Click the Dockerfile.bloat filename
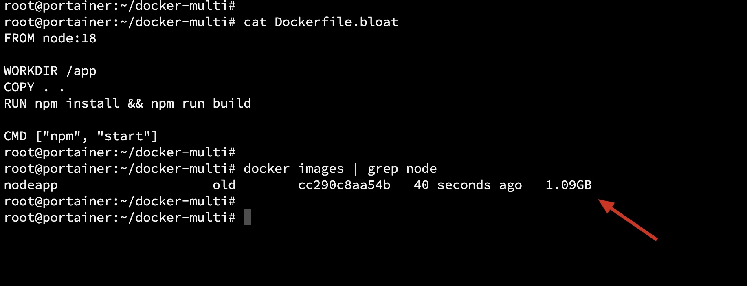 [336, 22]
